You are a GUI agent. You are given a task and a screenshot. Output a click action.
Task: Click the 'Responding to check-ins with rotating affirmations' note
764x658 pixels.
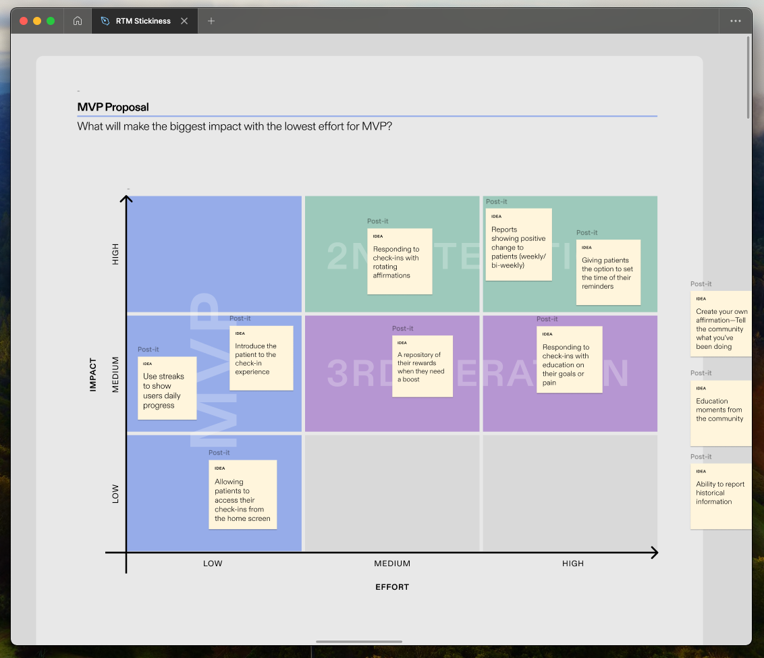tap(400, 262)
